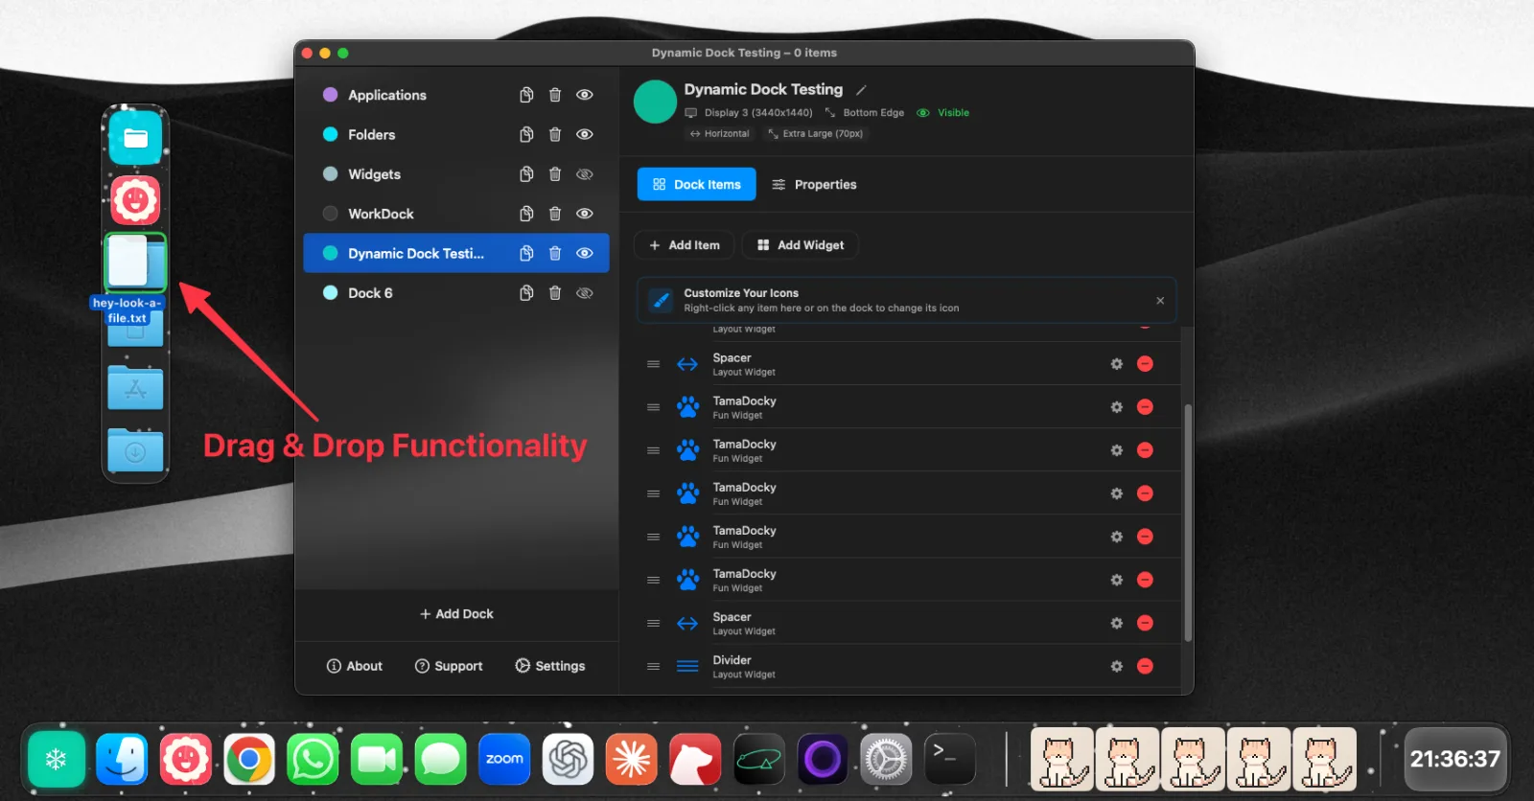This screenshot has width=1534, height=801.
Task: Click the trash icon next to WorkDock
Action: coord(554,214)
